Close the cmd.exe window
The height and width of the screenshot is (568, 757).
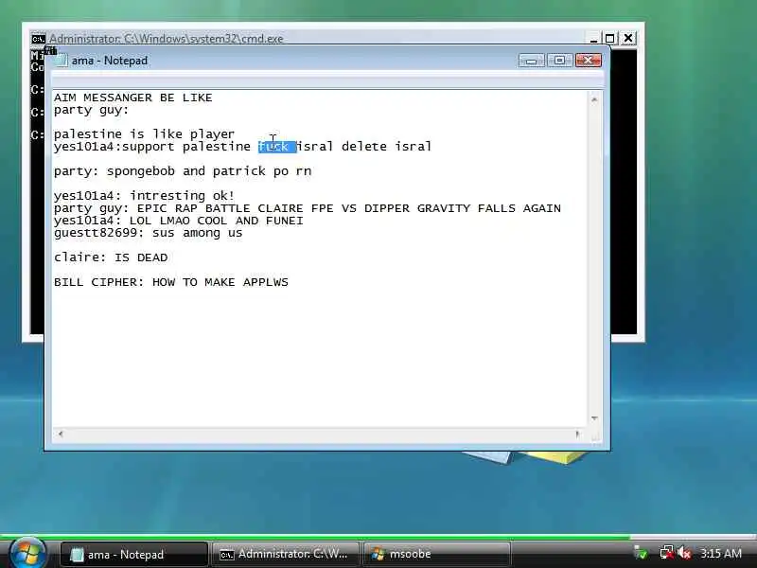click(x=628, y=39)
